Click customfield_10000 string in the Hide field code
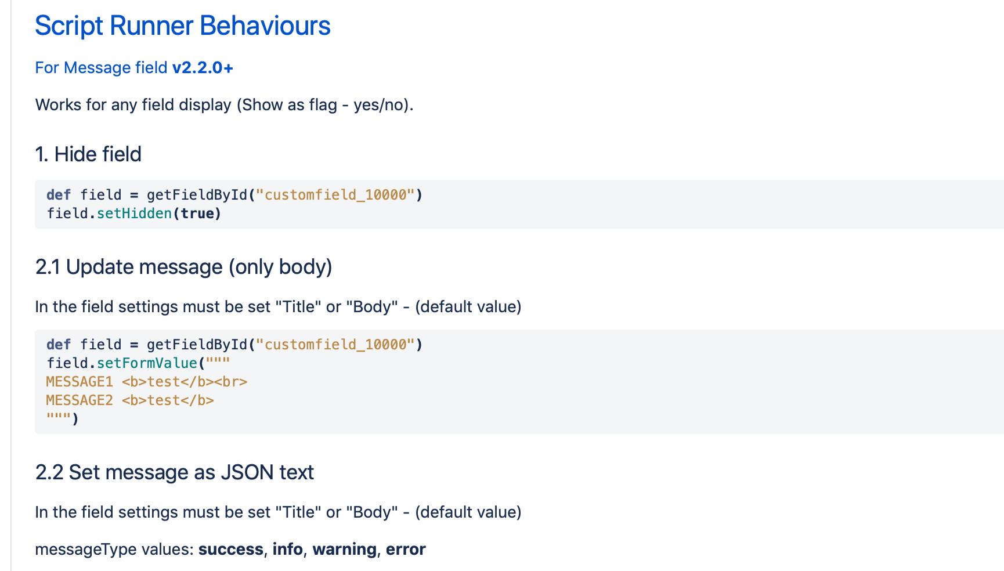This screenshot has width=1004, height=571. pyautogui.click(x=335, y=195)
